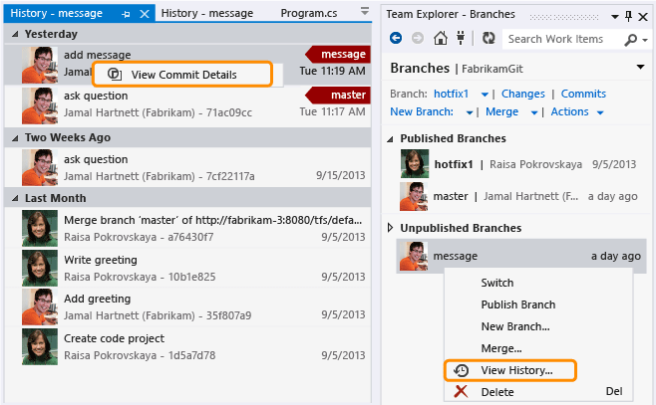Click the Actions link
The height and width of the screenshot is (405, 656).
coord(569,111)
